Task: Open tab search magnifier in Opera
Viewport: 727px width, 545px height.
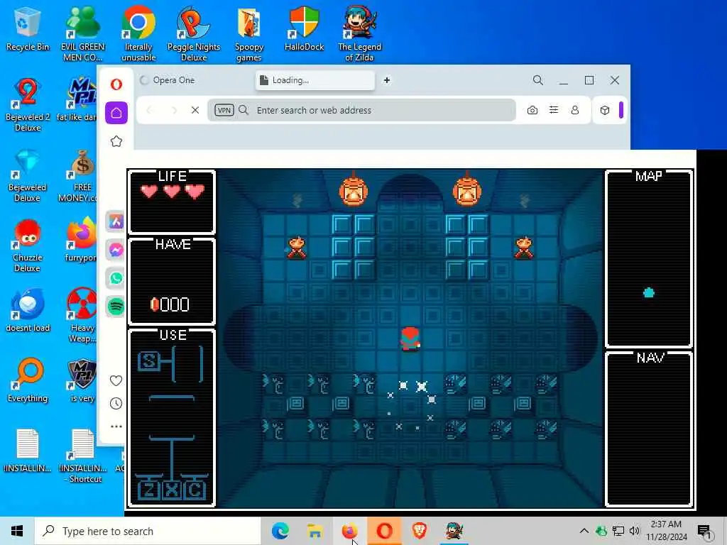Action: tap(538, 80)
